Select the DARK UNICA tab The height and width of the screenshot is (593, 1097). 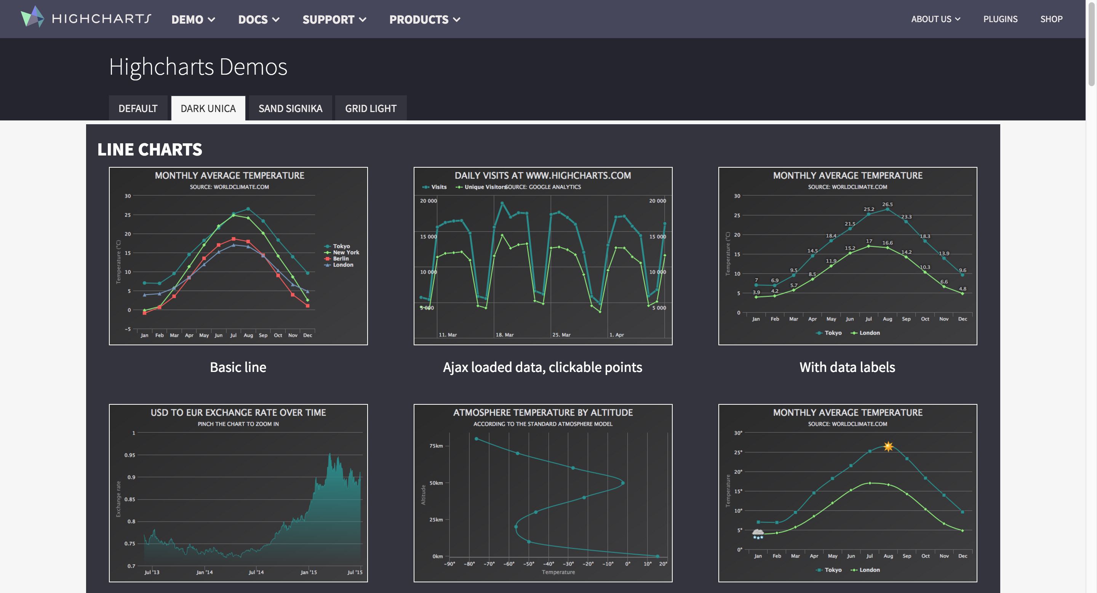[208, 108]
